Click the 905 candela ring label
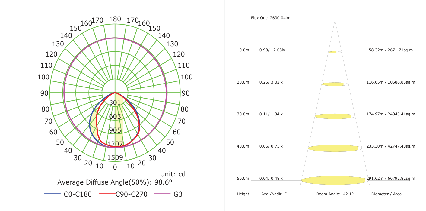Viewport: 426px width, 211px height. (115, 130)
